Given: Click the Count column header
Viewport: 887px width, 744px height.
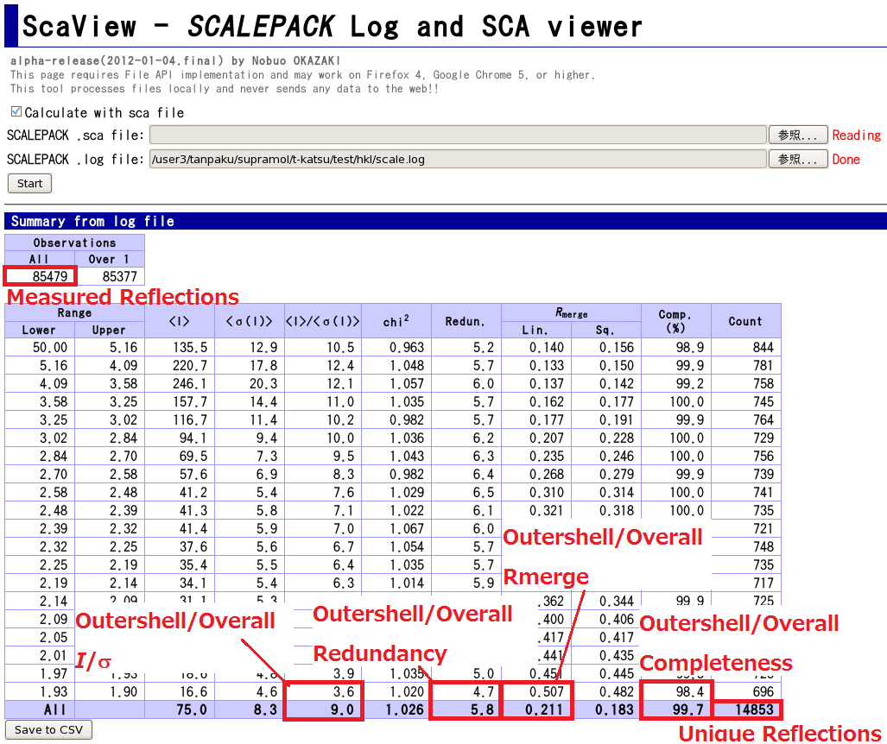Looking at the screenshot, I should click(x=745, y=321).
